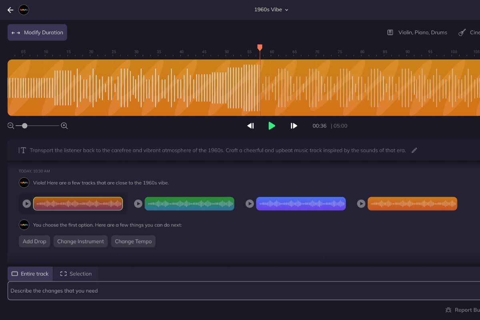The width and height of the screenshot is (480, 320).
Task: Switch to Selection mode
Action: pos(76,274)
